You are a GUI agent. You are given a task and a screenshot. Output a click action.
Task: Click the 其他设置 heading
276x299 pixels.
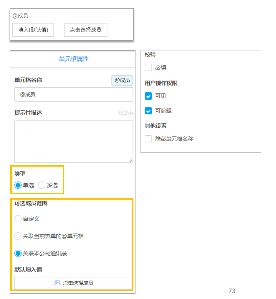pos(156,126)
